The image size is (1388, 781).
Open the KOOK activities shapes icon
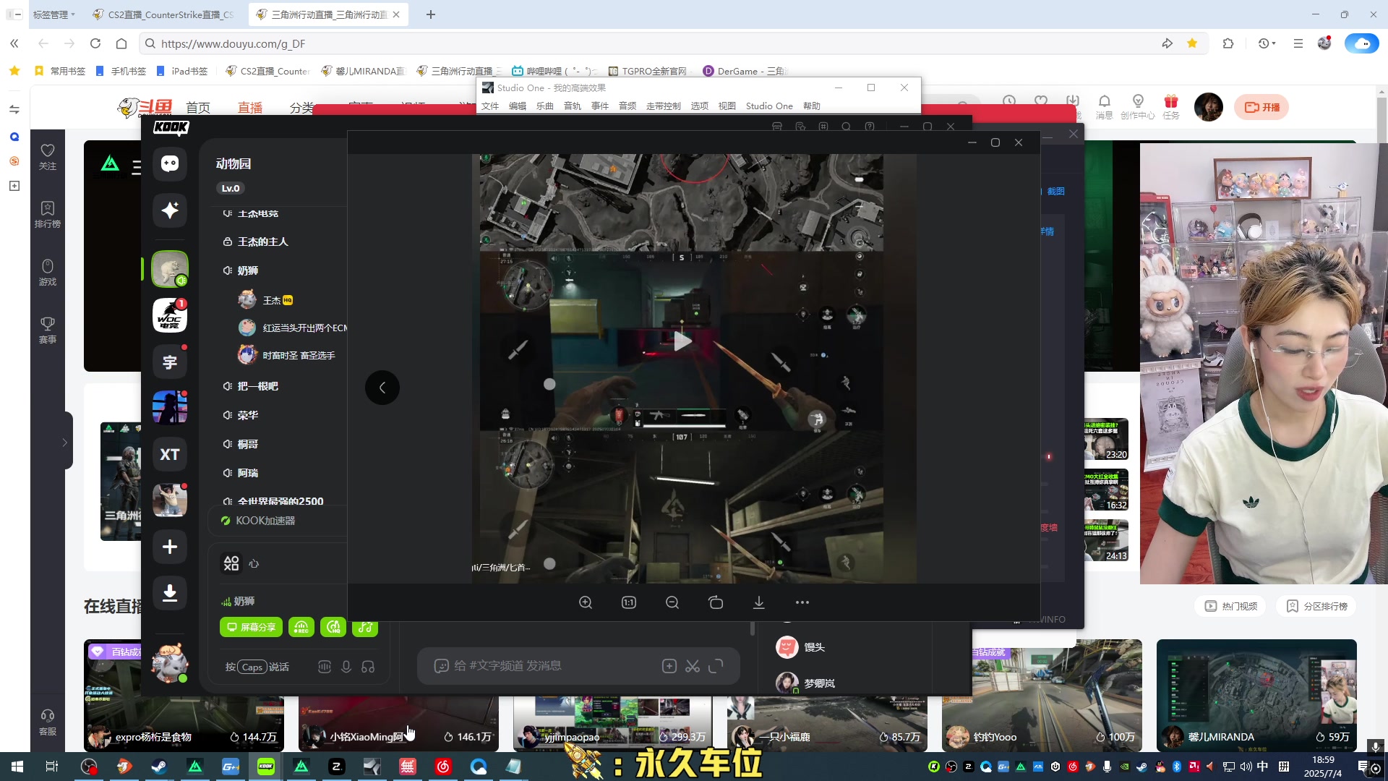click(x=231, y=563)
